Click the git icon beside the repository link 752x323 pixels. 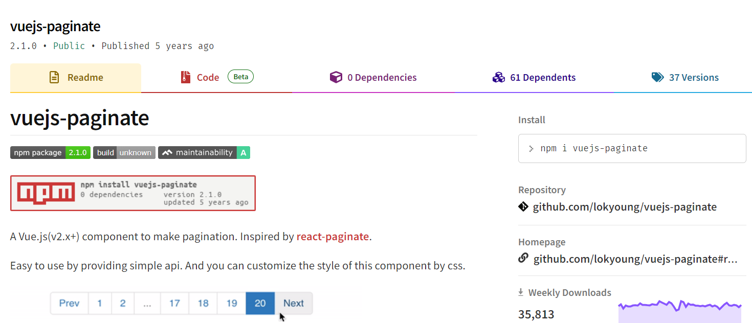tap(523, 207)
